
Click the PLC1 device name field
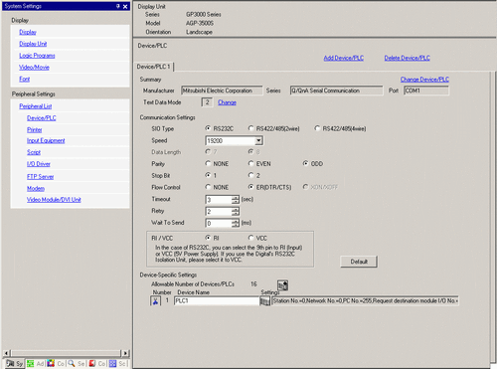coord(217,301)
